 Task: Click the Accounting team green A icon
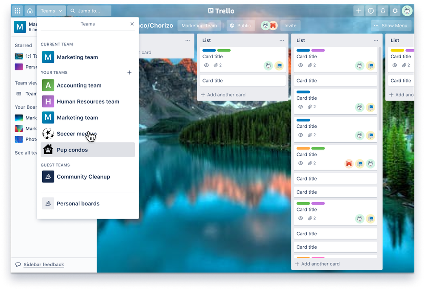(x=48, y=85)
